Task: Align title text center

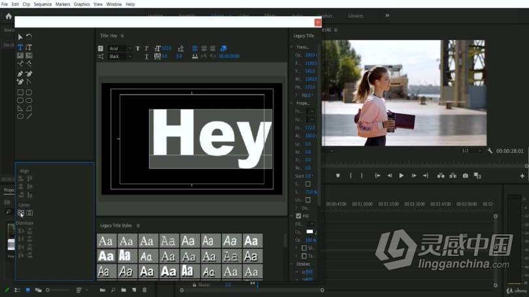Action: click(204, 48)
